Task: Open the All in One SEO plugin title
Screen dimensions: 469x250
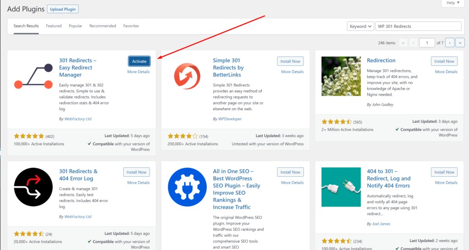Action: click(236, 189)
